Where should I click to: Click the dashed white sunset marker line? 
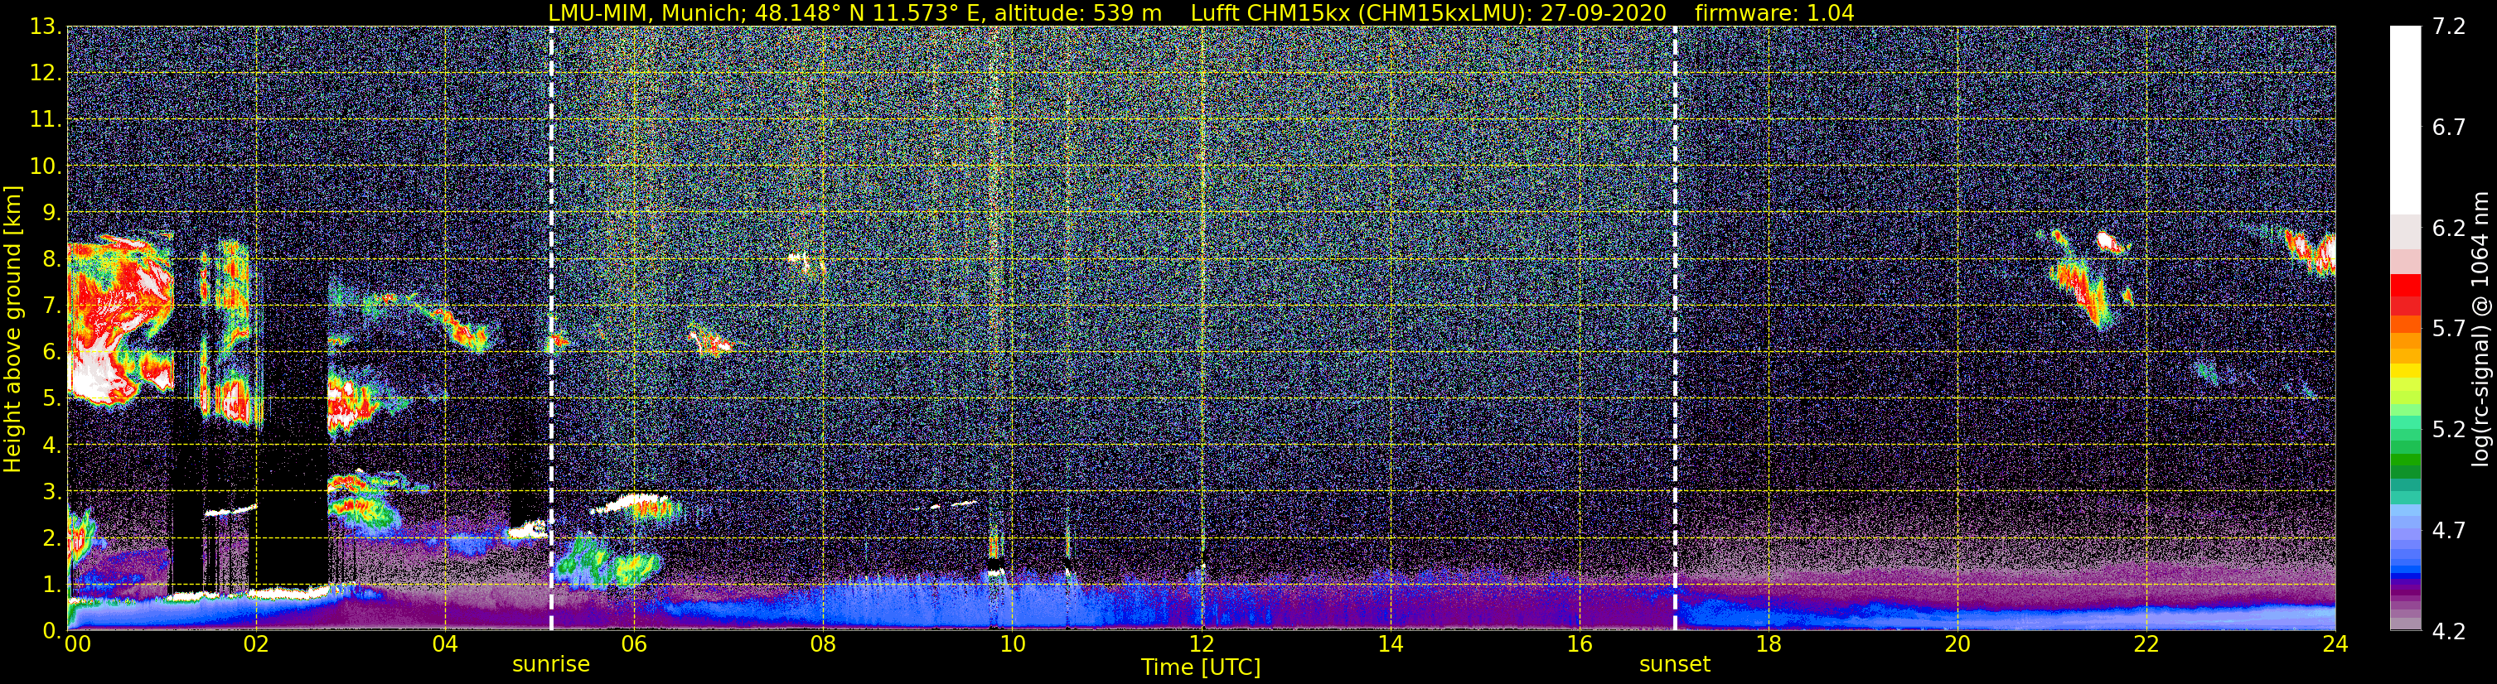click(1674, 330)
